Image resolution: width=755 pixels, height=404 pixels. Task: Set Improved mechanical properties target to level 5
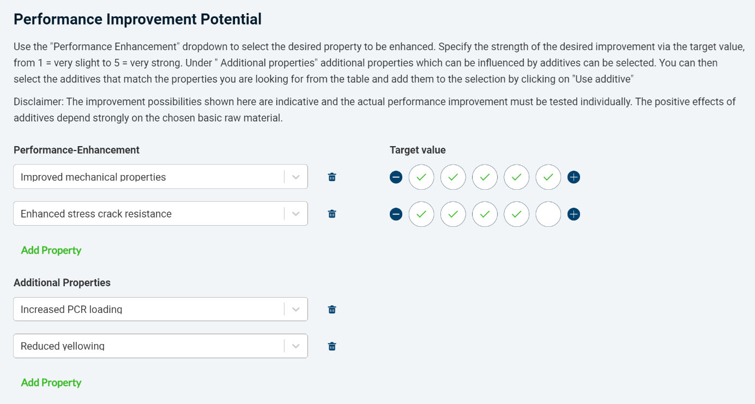pos(548,177)
